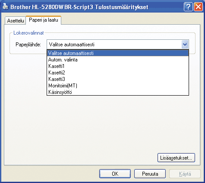Click the printer icon in the title bar

(x=6, y=6)
